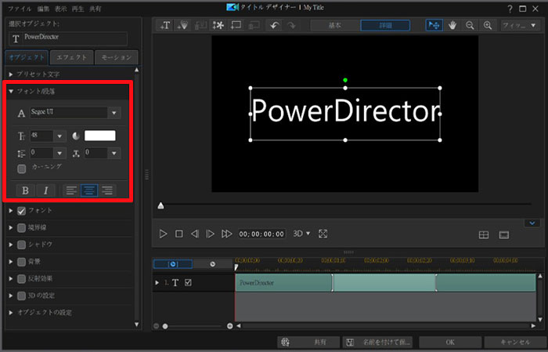Viewport: 548px width, 352px height.
Task: Click the OK button
Action: tap(450, 342)
